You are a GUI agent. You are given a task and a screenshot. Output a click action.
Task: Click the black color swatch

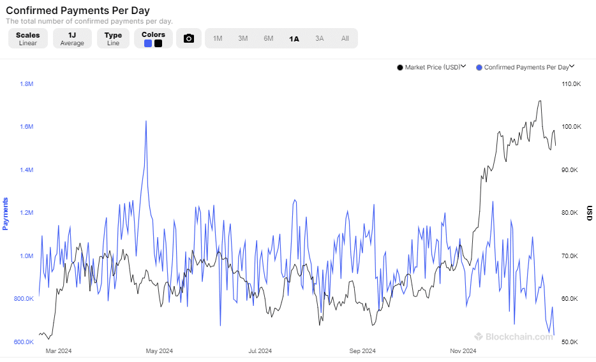click(x=158, y=43)
